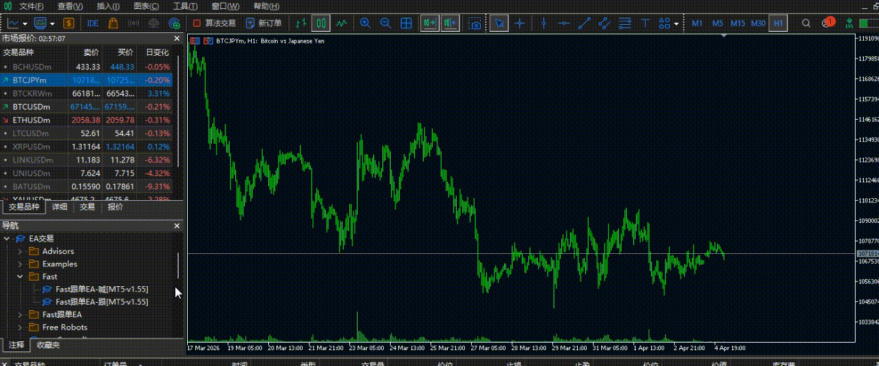The width and height of the screenshot is (879, 366).
Task: Select the ETHUSDm row in Market Watch
Action: coord(86,120)
